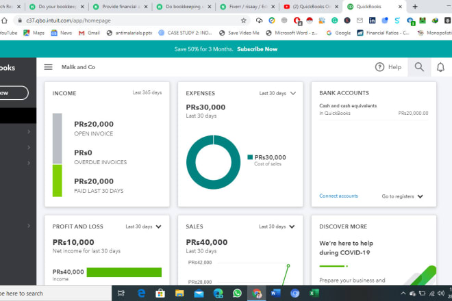Close the active QuickBooks tab
This screenshot has height=301, width=452.
400,7
